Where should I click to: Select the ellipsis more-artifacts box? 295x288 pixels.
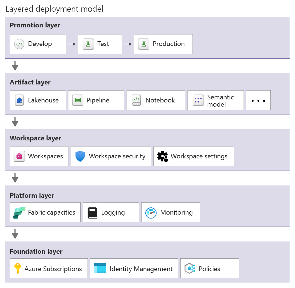click(x=258, y=100)
